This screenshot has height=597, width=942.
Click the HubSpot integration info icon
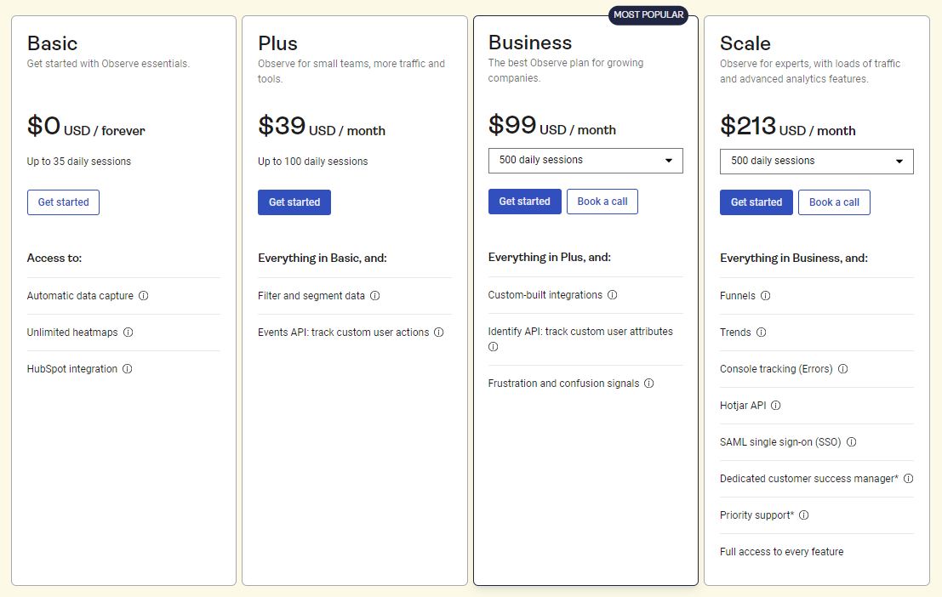[x=128, y=369]
